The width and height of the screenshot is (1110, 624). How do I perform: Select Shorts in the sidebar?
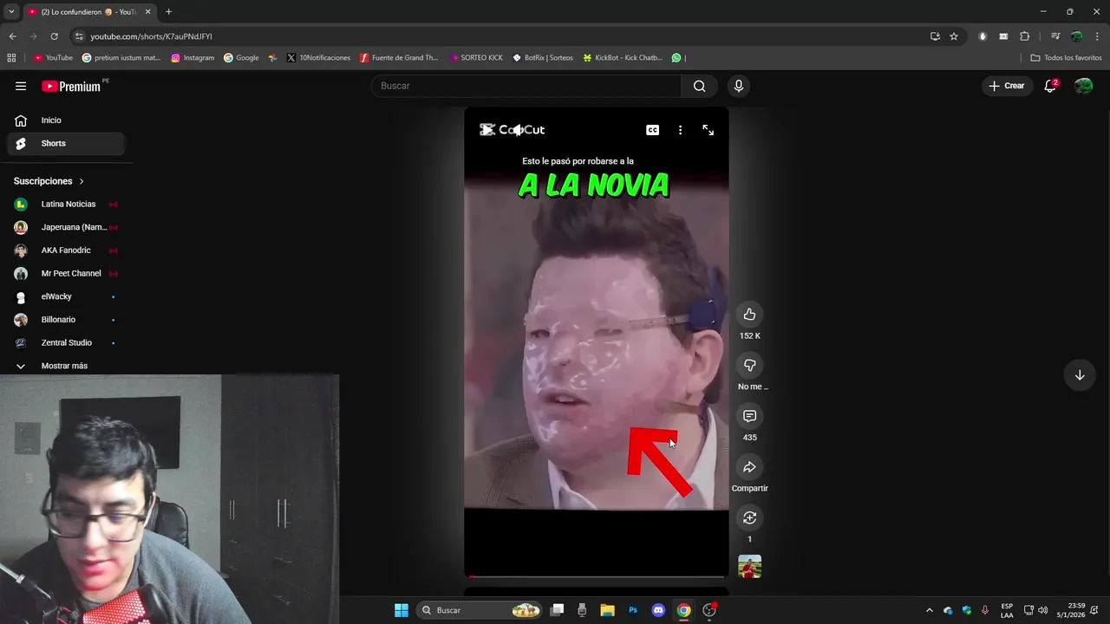tap(66, 144)
